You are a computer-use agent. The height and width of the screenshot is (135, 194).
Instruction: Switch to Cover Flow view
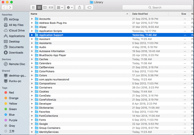(x=51, y=7)
